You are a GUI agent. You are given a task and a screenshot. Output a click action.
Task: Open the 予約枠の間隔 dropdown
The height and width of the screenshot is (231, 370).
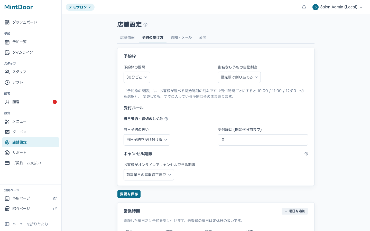[x=137, y=77]
